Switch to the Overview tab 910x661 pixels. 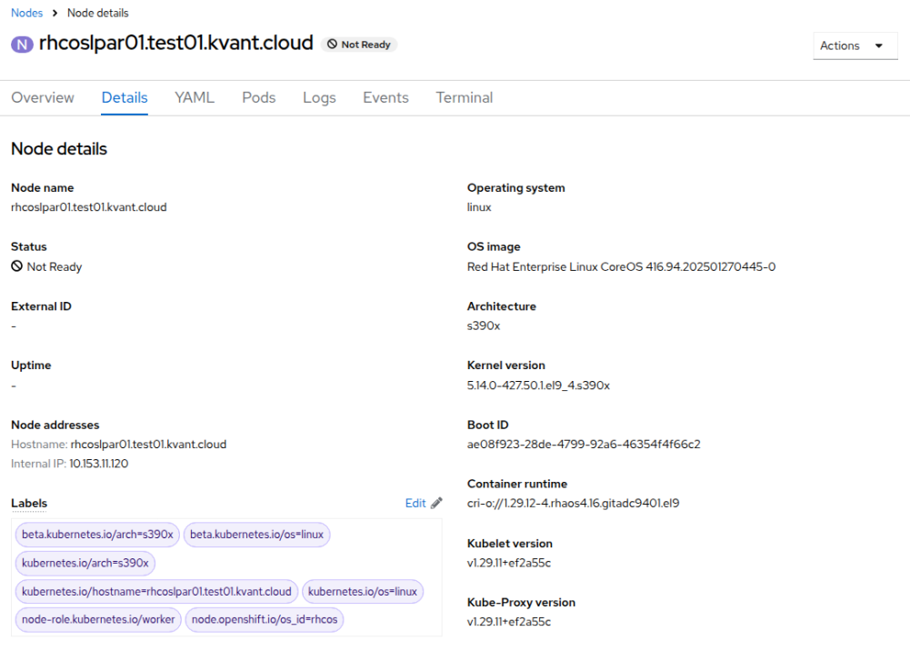[x=43, y=97]
